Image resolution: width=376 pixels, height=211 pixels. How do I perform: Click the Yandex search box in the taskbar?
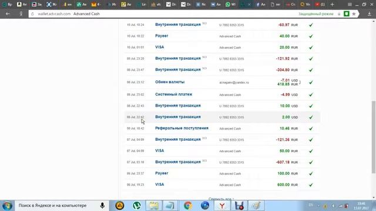pos(62,206)
